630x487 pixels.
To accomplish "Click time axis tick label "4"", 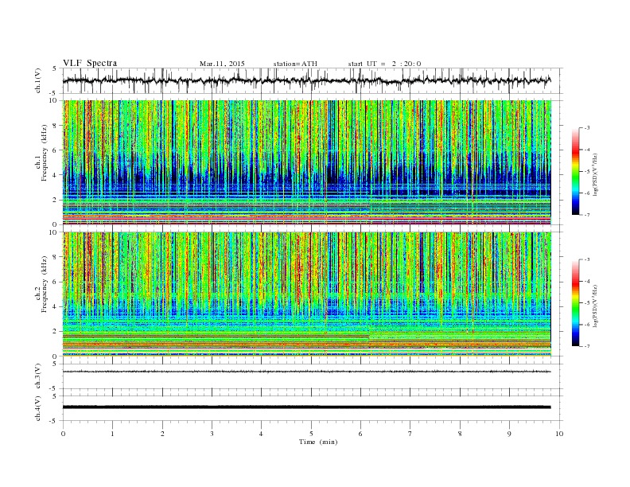I will click(261, 434).
